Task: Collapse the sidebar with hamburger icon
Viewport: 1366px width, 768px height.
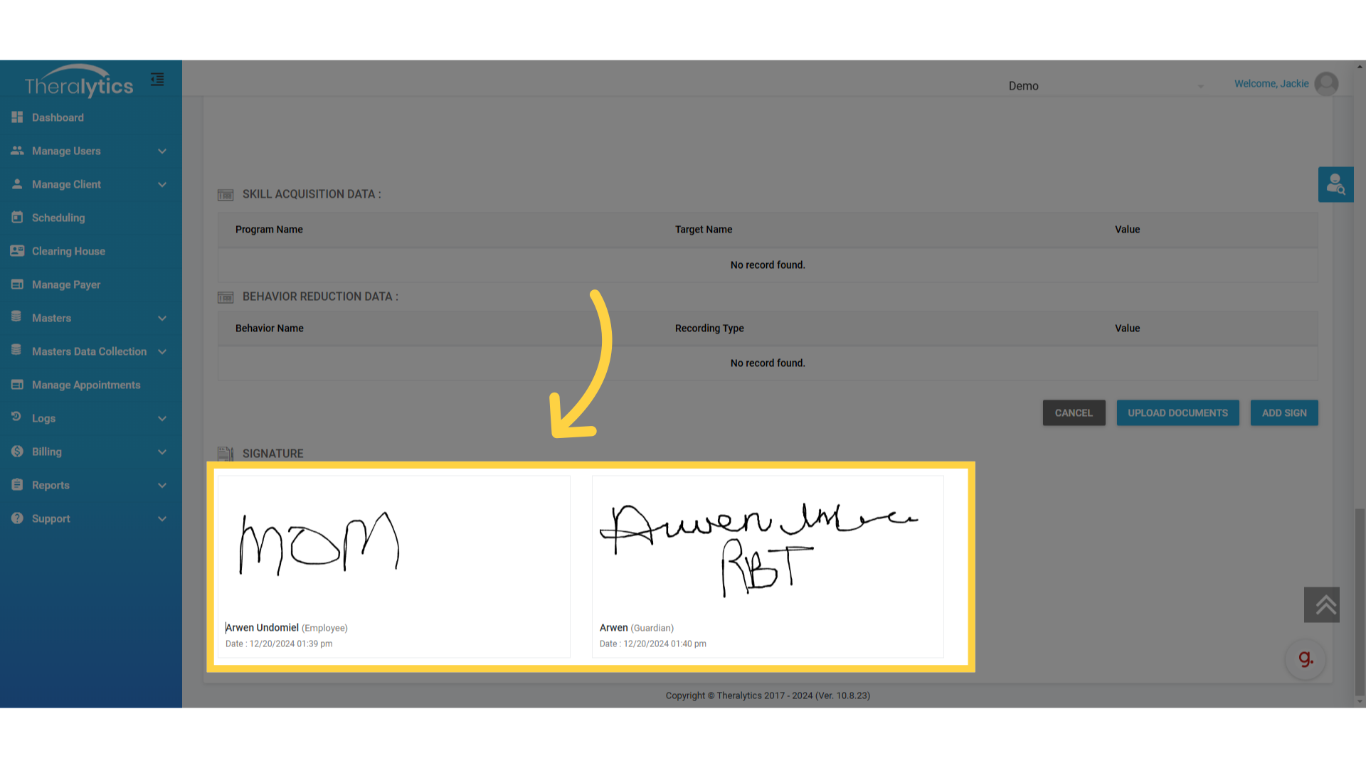Action: [157, 80]
